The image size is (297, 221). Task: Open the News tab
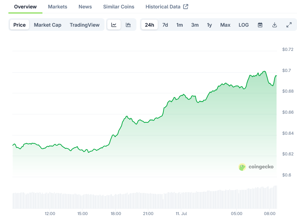pyautogui.click(x=85, y=7)
